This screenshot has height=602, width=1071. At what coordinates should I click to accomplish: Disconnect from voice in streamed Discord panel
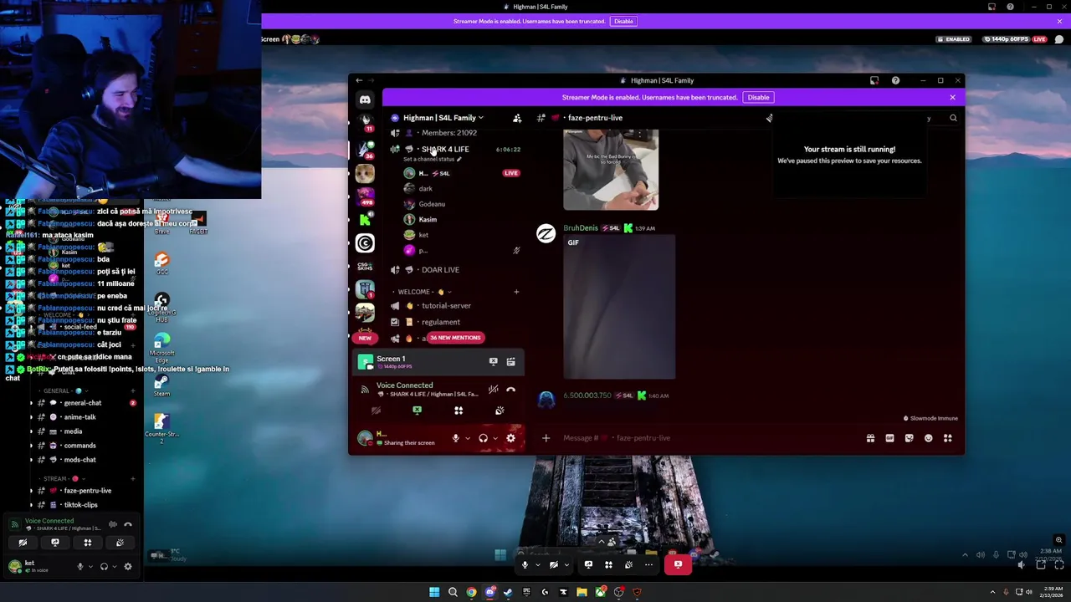[510, 389]
